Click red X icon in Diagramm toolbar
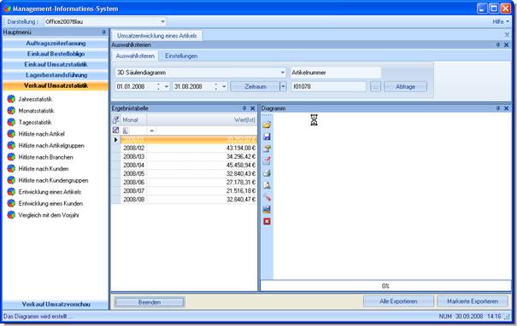 tap(267, 221)
